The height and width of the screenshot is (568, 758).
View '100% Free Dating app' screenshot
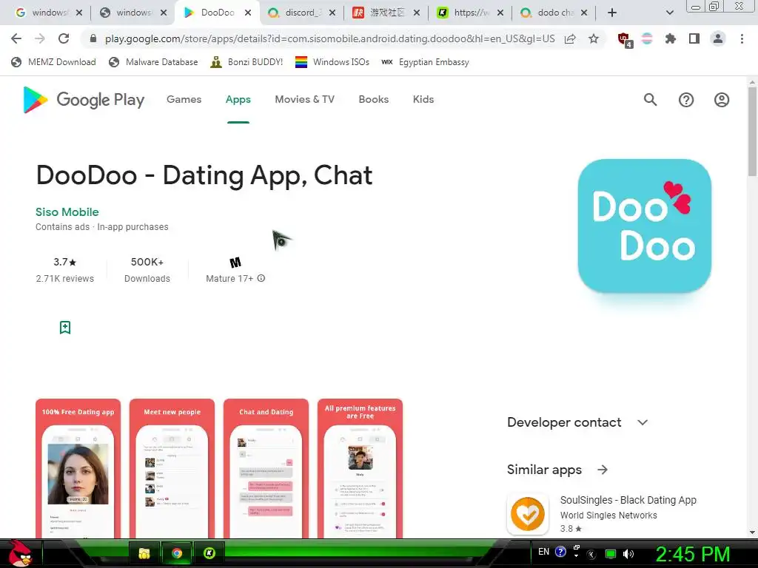(x=78, y=468)
